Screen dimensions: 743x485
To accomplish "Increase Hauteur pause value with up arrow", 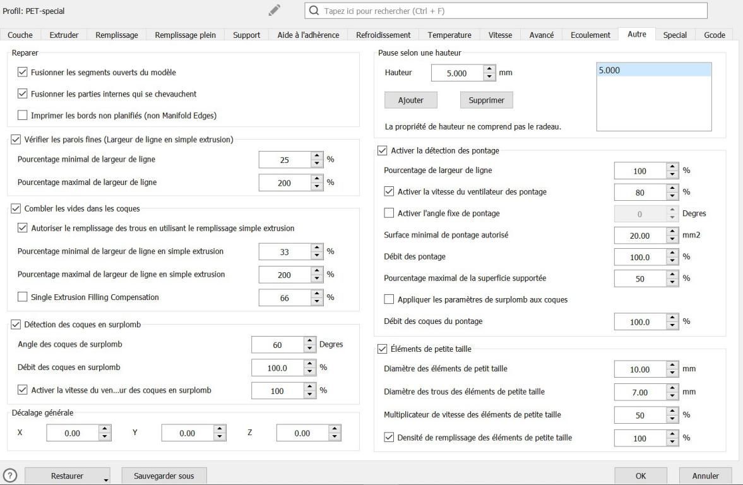I will pyautogui.click(x=489, y=69).
